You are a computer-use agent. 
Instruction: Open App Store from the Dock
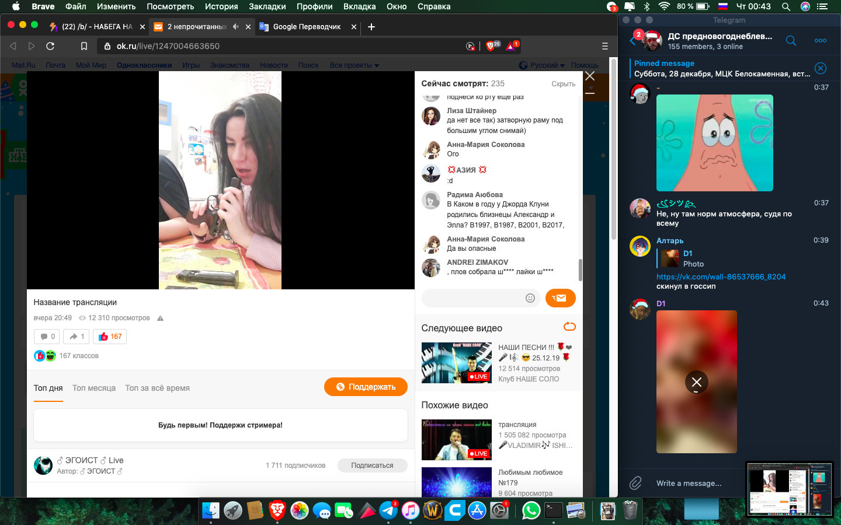(477, 510)
